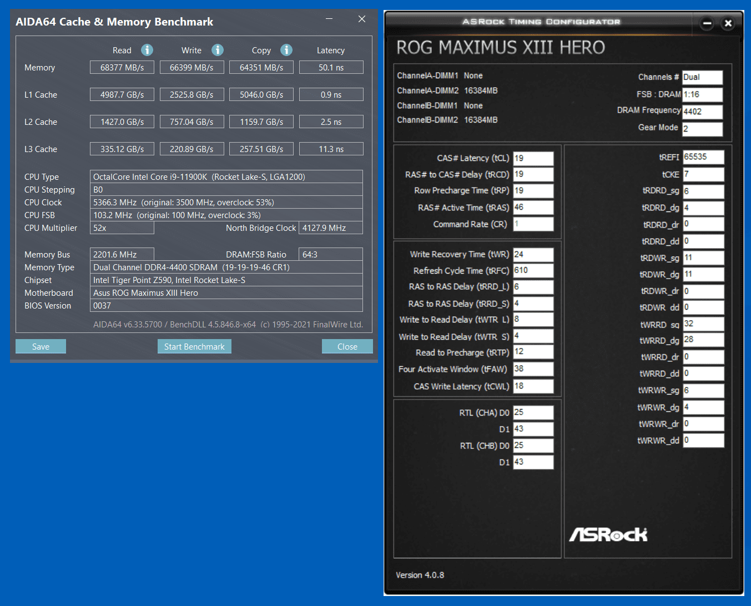Click the CPU Multiplier 52x field

122,228
